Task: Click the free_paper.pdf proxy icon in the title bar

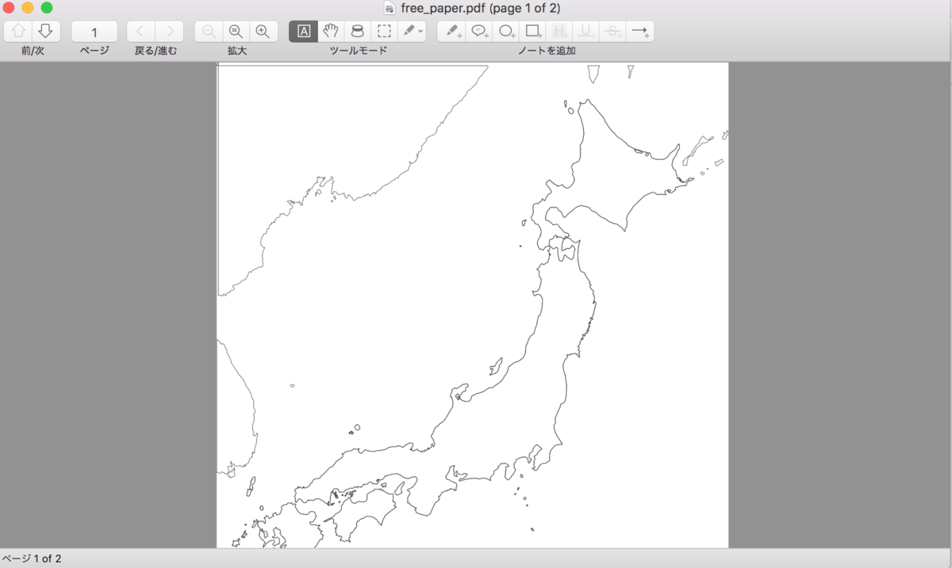Action: click(x=389, y=9)
